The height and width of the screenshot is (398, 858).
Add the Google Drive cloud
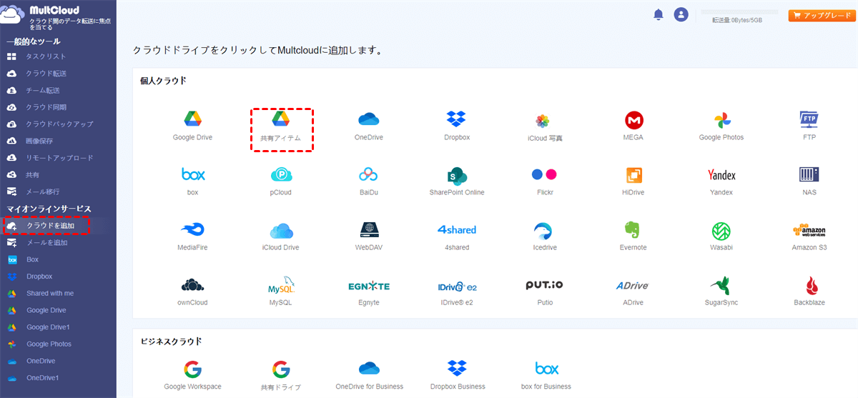192,119
